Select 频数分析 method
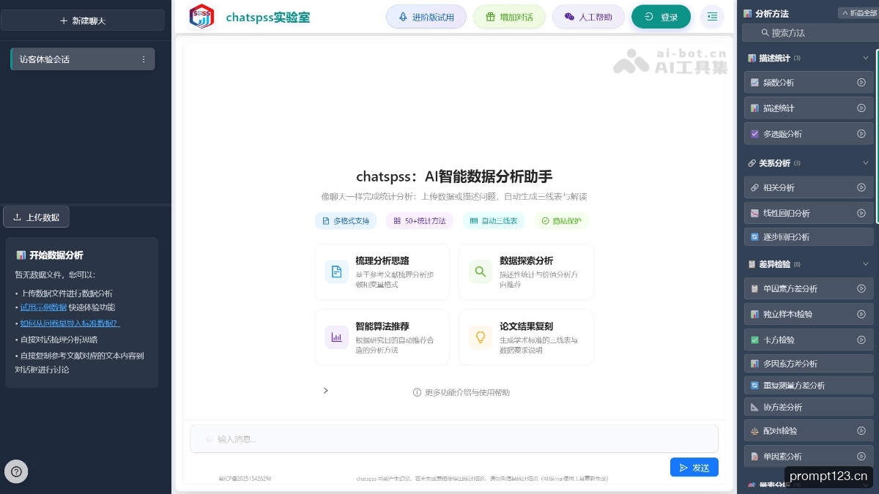This screenshot has height=494, width=879. [809, 83]
